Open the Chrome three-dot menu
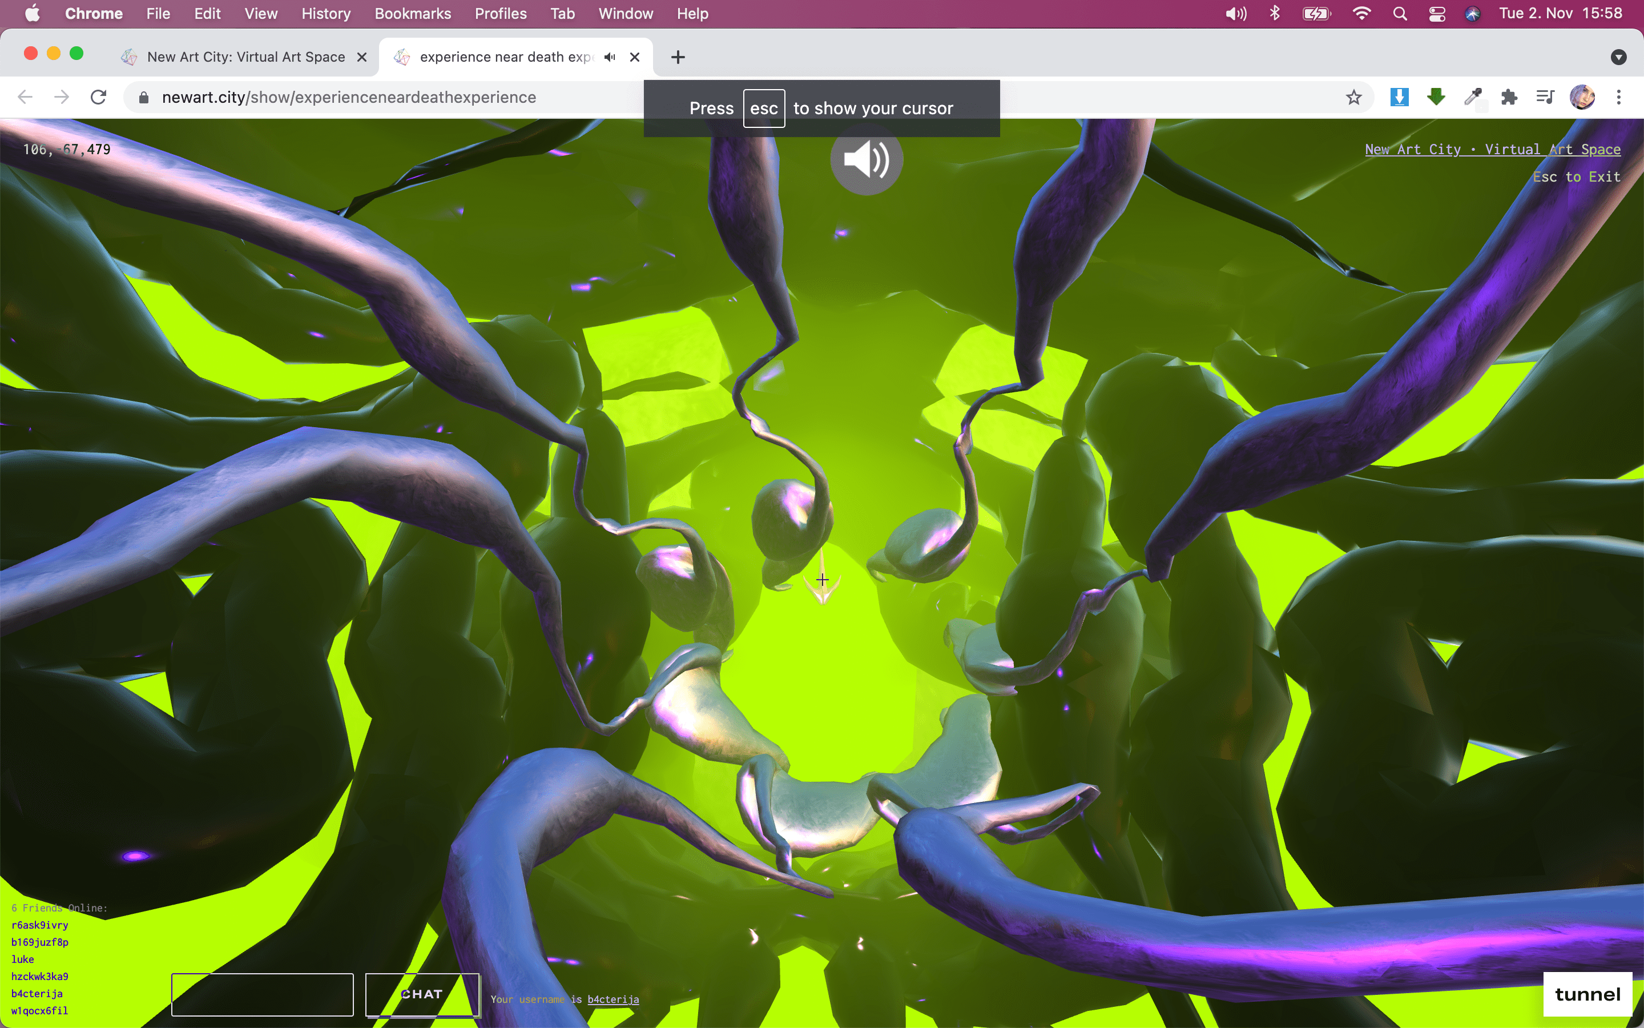Viewport: 1644px width, 1028px height. point(1619,97)
